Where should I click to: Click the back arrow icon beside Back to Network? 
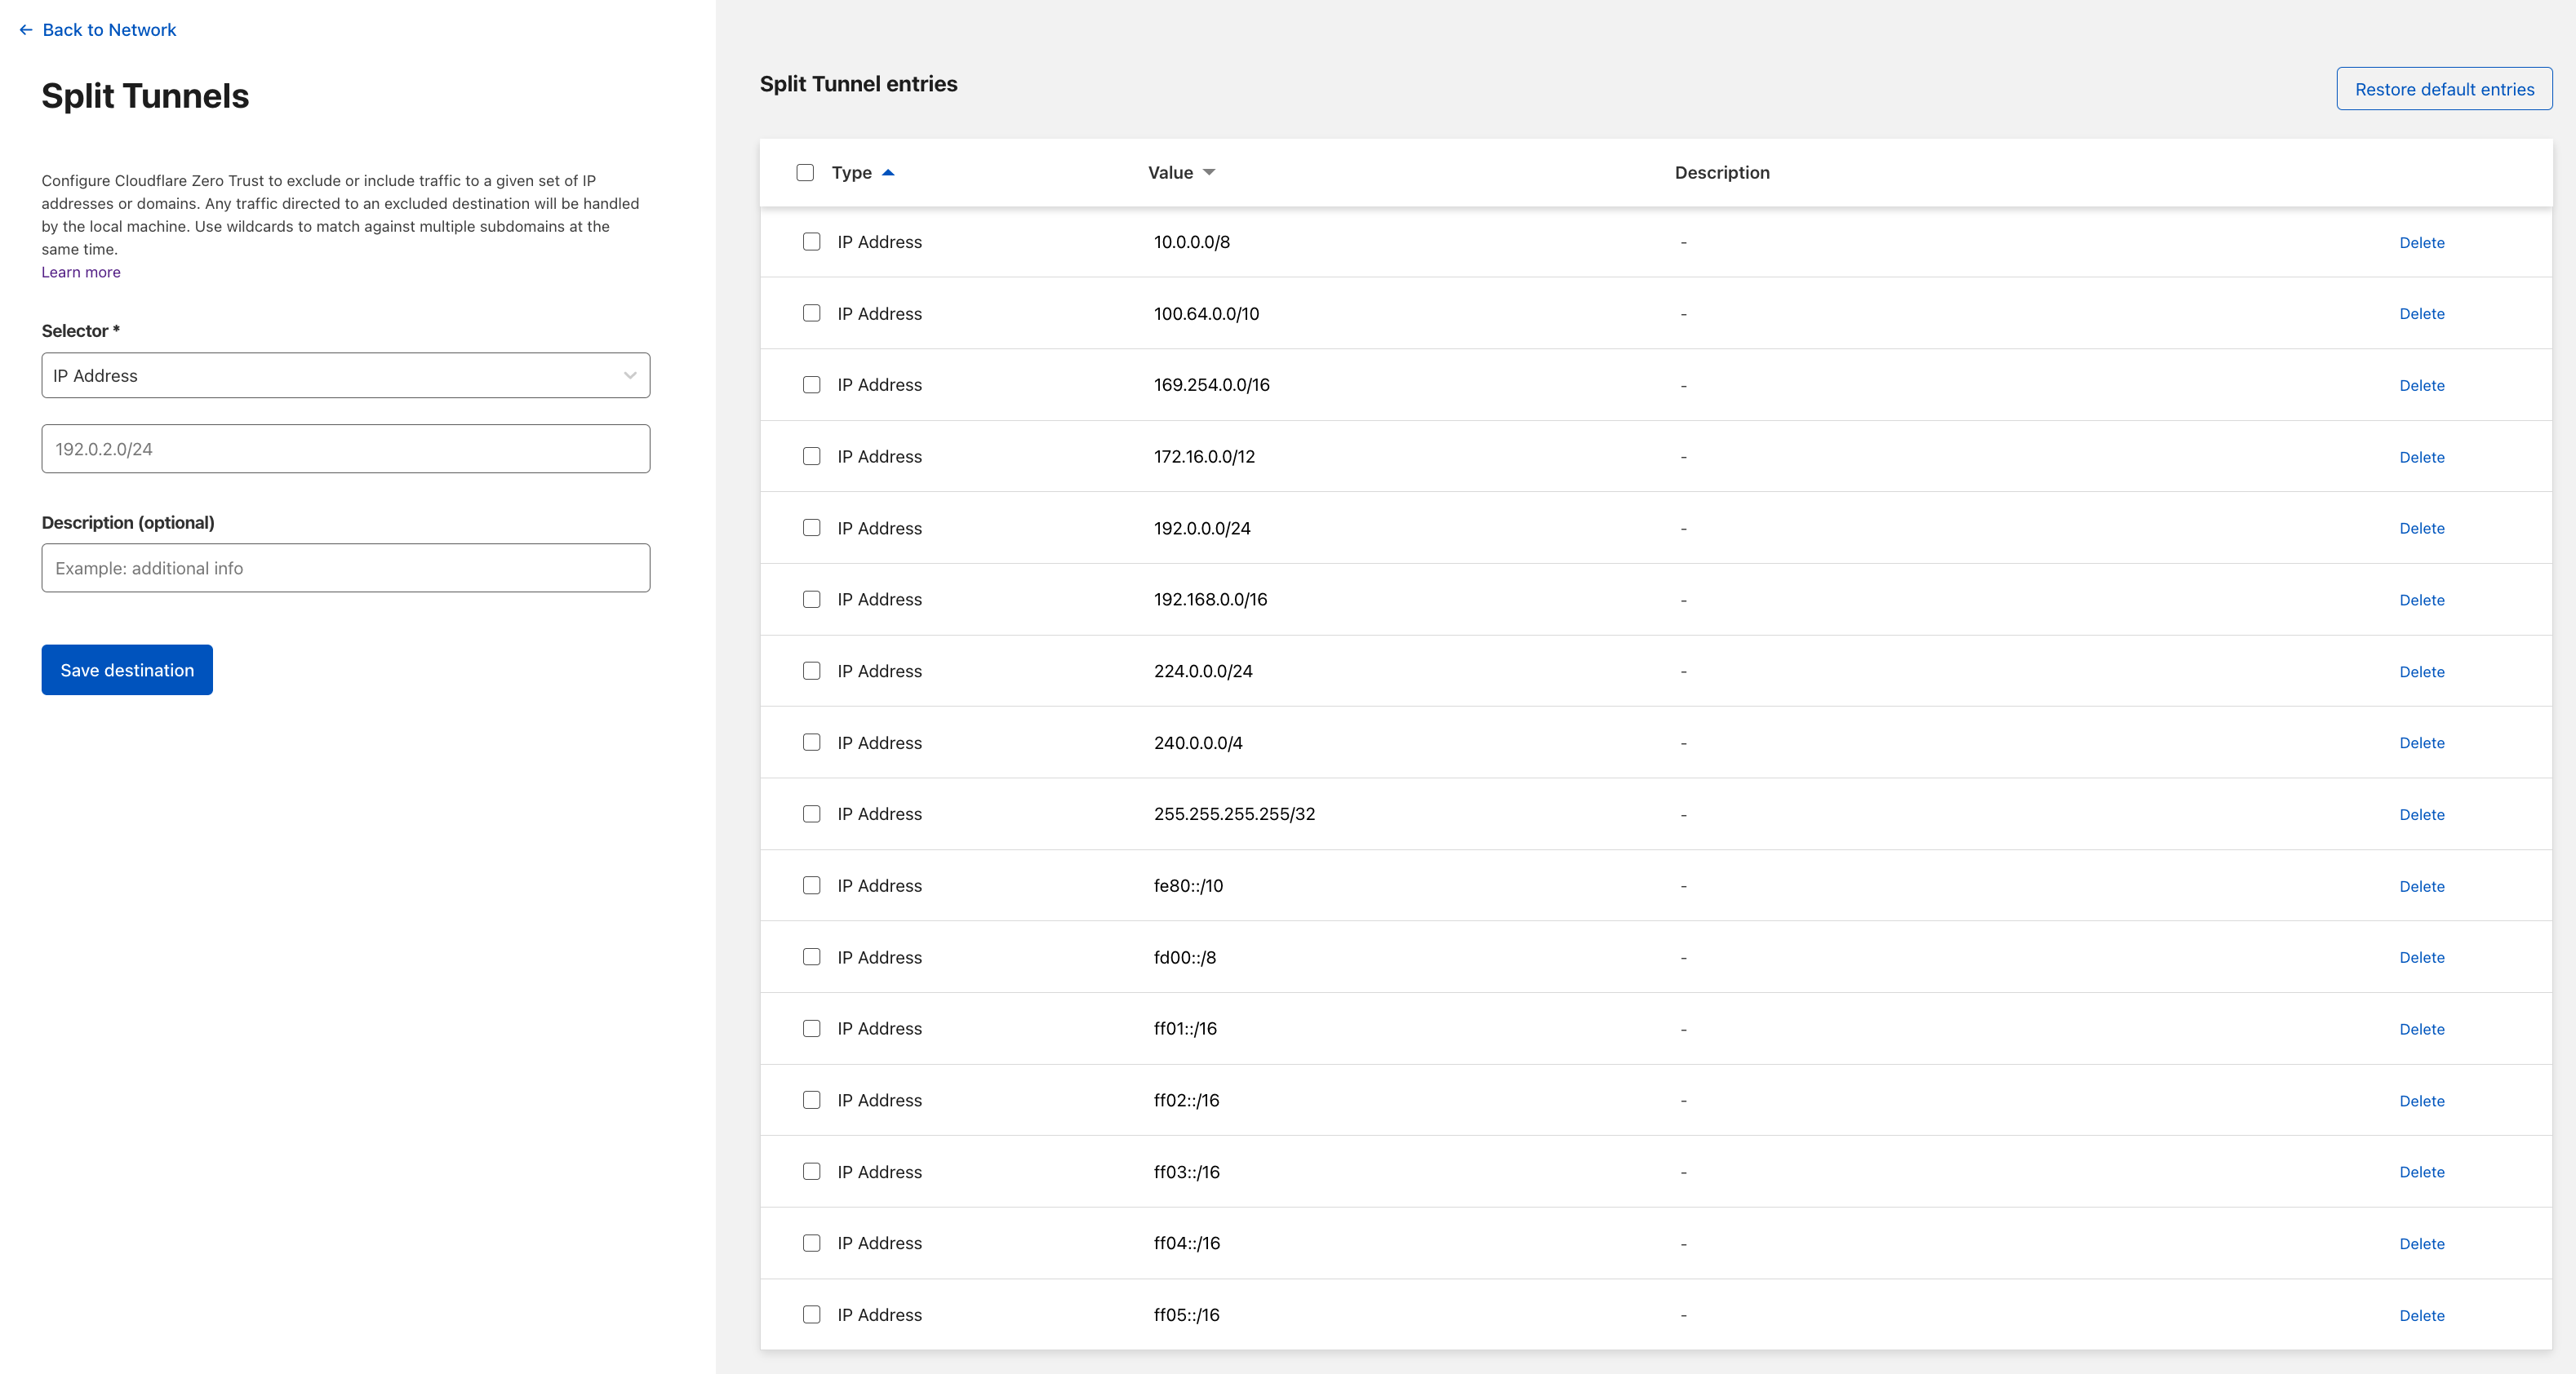pos(26,30)
